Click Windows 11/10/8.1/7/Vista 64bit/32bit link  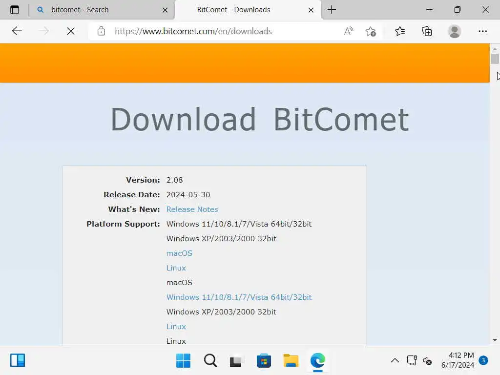(x=239, y=297)
